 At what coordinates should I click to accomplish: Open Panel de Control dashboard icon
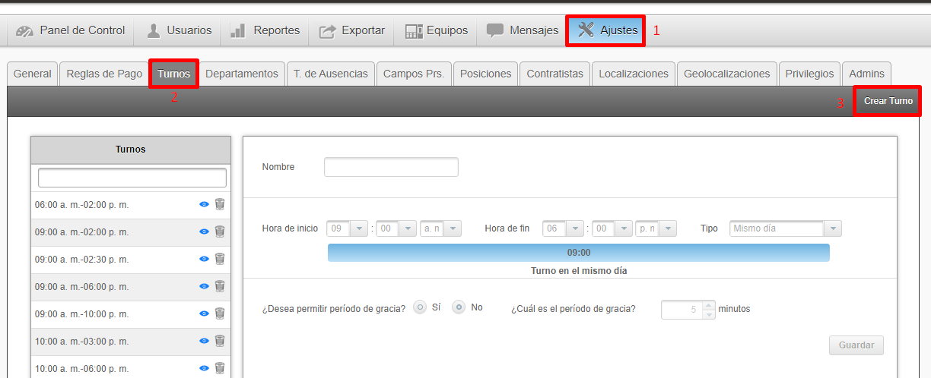click(x=25, y=31)
